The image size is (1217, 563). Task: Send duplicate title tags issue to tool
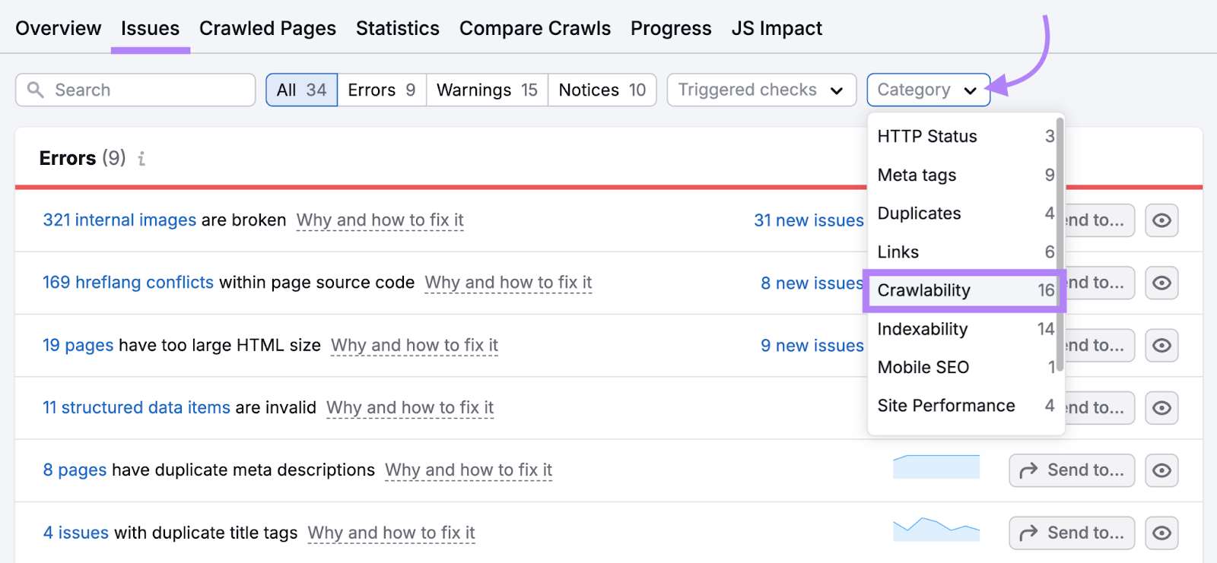[x=1072, y=533]
